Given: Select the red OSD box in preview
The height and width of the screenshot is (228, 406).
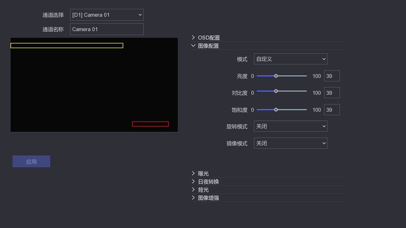Looking at the screenshot, I should 150,124.
